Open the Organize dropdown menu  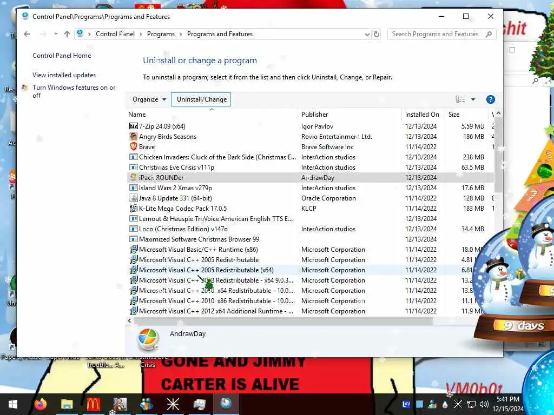point(149,99)
